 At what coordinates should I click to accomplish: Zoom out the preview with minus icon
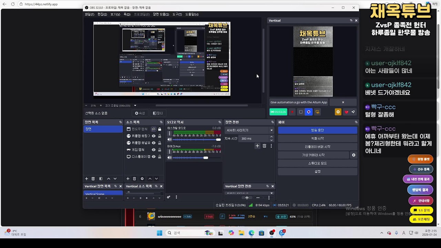[86, 105]
